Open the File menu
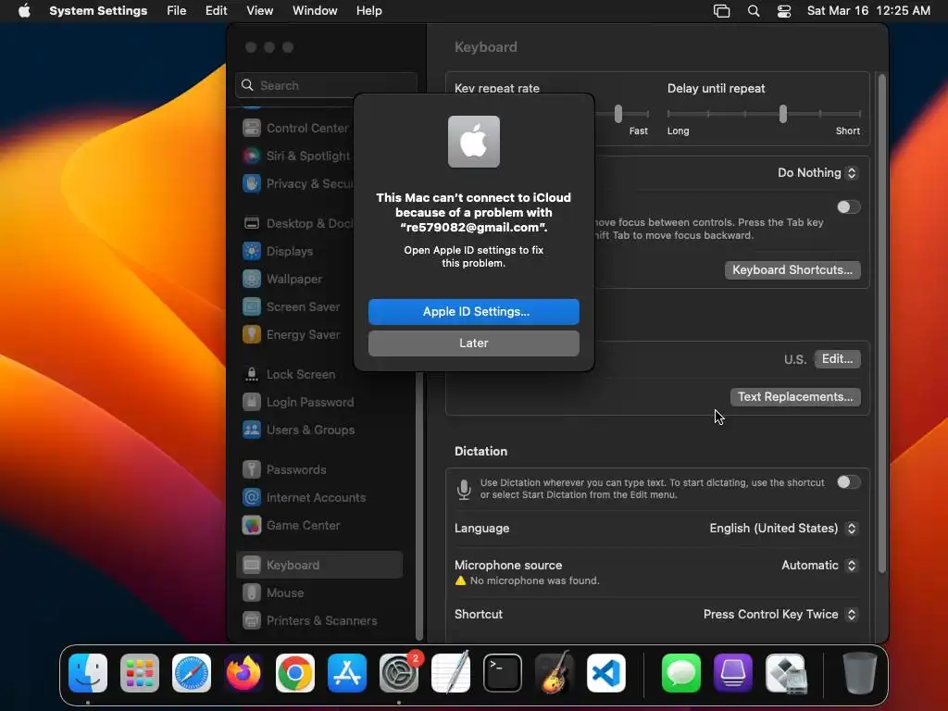Image resolution: width=948 pixels, height=711 pixels. click(177, 11)
